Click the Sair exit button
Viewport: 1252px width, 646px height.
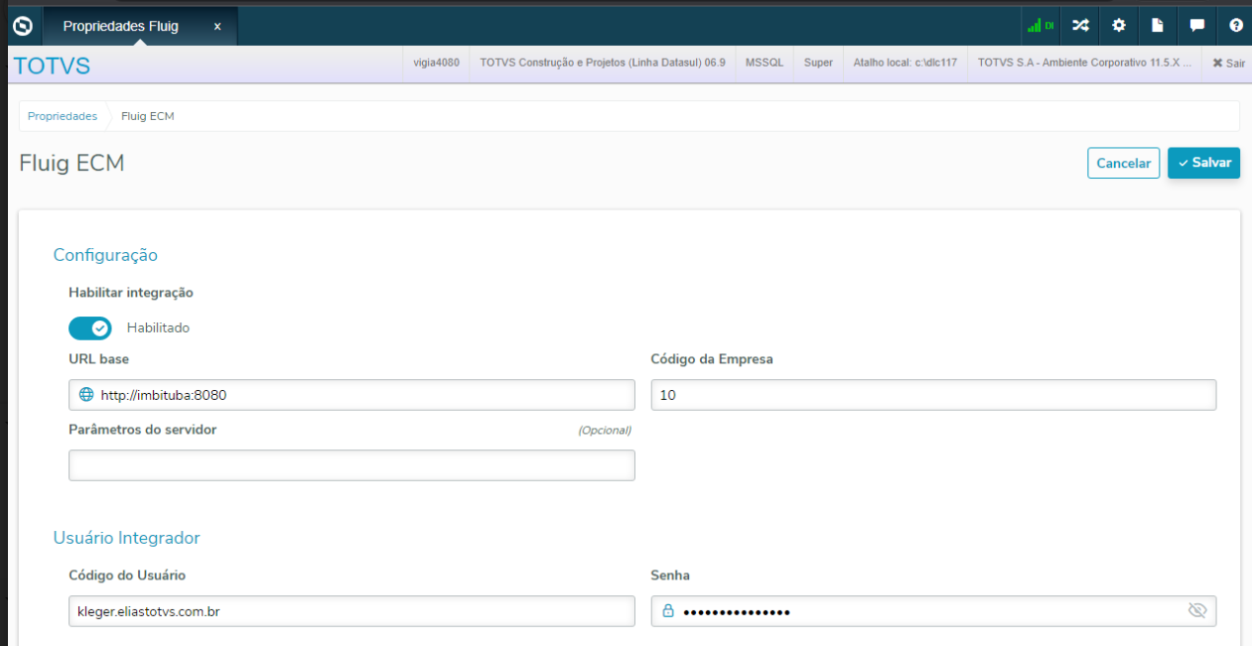tap(1228, 63)
